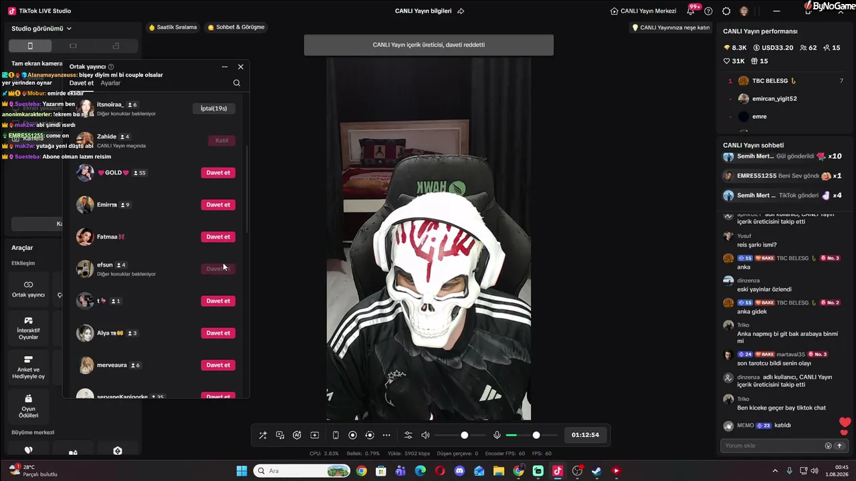Mute the microphone

click(x=497, y=435)
